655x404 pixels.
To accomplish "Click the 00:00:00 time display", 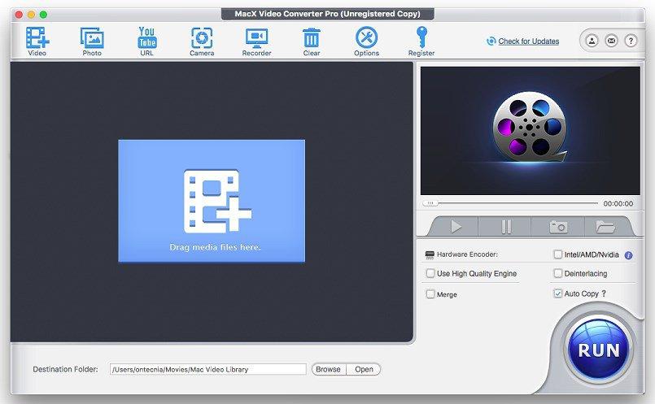I will coord(618,204).
